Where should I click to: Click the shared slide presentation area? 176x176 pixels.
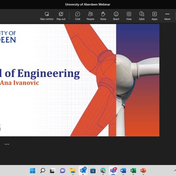80,80
